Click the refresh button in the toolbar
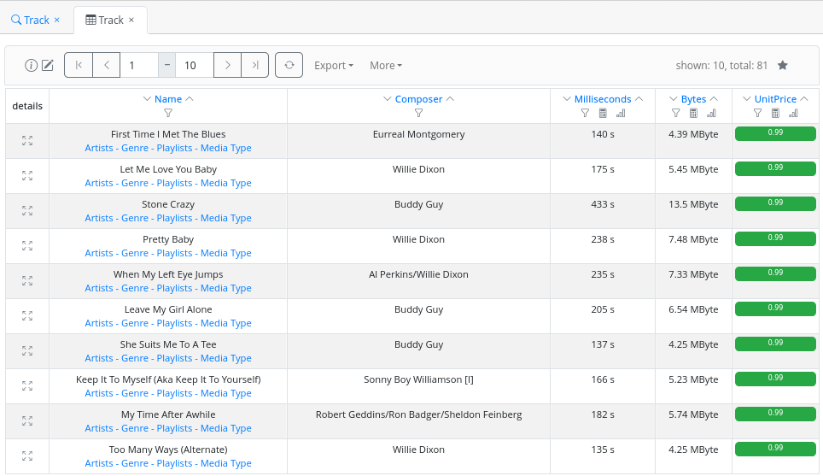This screenshot has height=476, width=823. (289, 66)
